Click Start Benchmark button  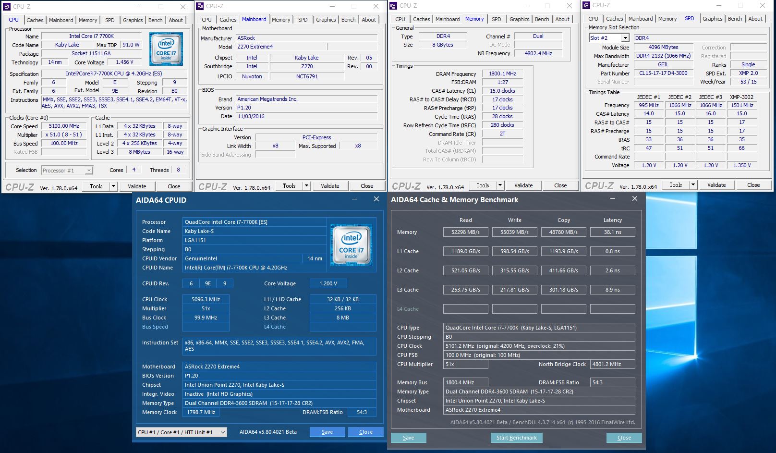click(517, 438)
